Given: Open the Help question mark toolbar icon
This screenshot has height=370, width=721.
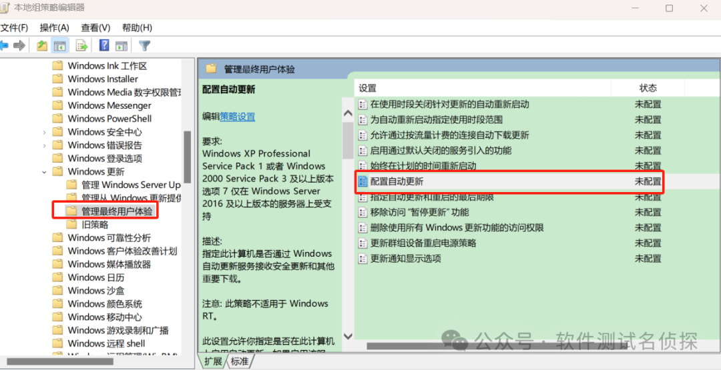Looking at the screenshot, I should click(x=104, y=45).
